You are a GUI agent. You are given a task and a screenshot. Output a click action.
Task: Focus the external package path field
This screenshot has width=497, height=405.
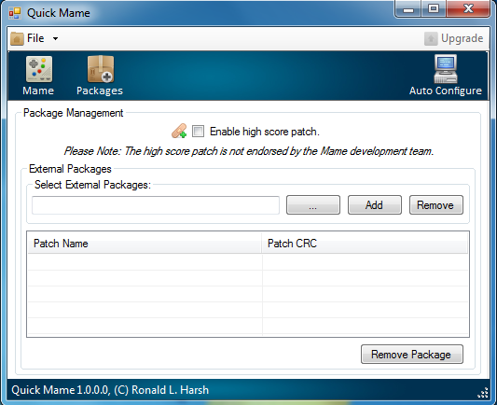(x=156, y=205)
